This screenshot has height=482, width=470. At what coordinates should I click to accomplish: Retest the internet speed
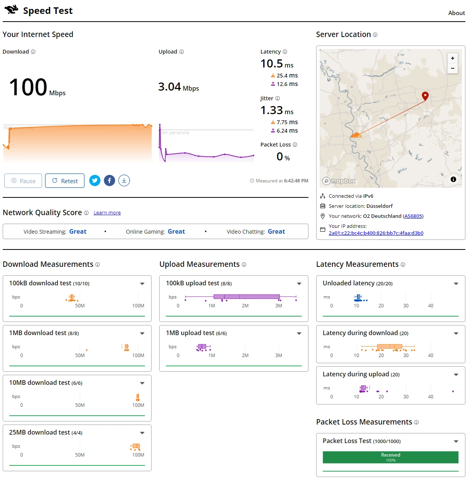[65, 181]
